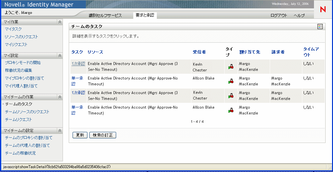The image size is (333, 172).
Task: Open チームの稼働状況
Action: click(x=20, y=153)
